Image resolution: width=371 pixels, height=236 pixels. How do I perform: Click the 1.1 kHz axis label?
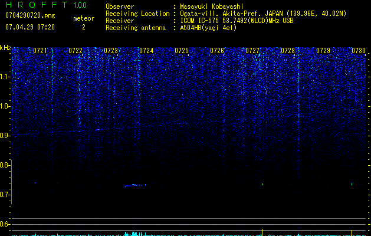click(x=5, y=77)
